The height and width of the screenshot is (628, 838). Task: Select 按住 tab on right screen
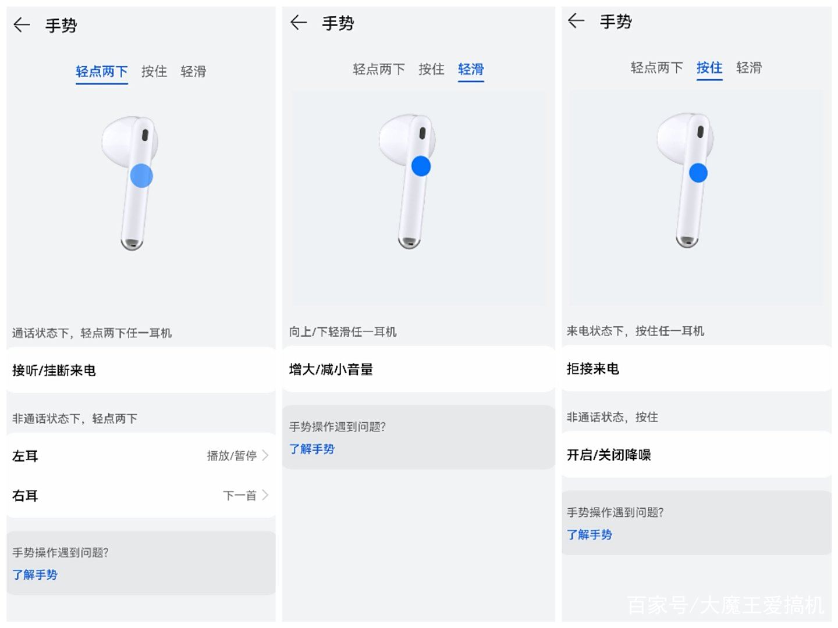tap(709, 68)
